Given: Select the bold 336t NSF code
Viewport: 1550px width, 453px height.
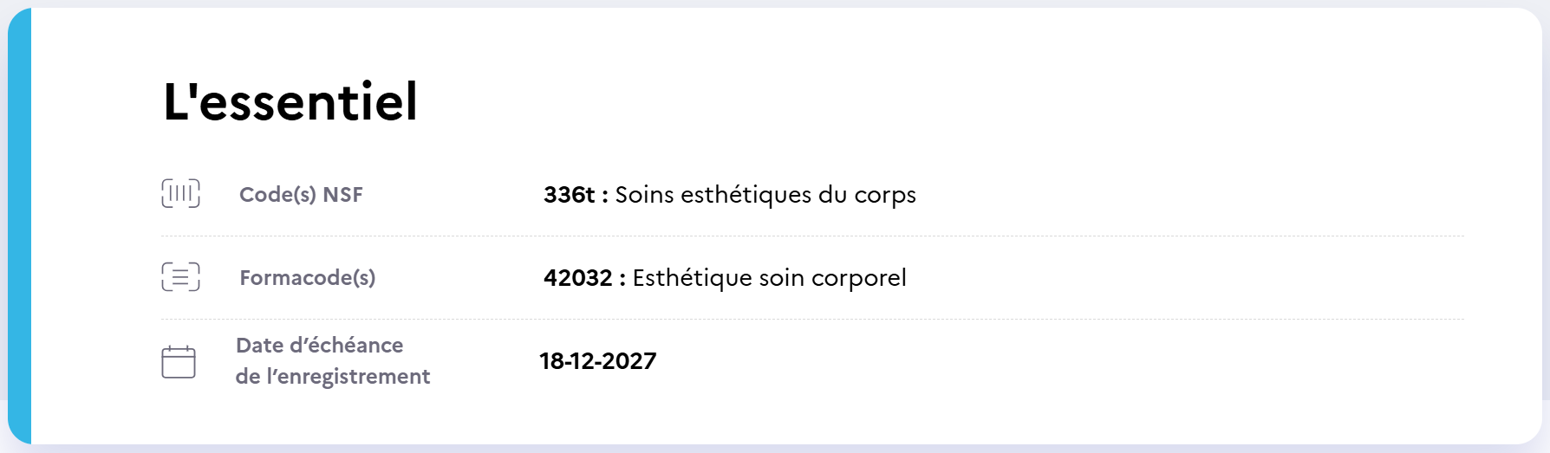Looking at the screenshot, I should (x=569, y=195).
